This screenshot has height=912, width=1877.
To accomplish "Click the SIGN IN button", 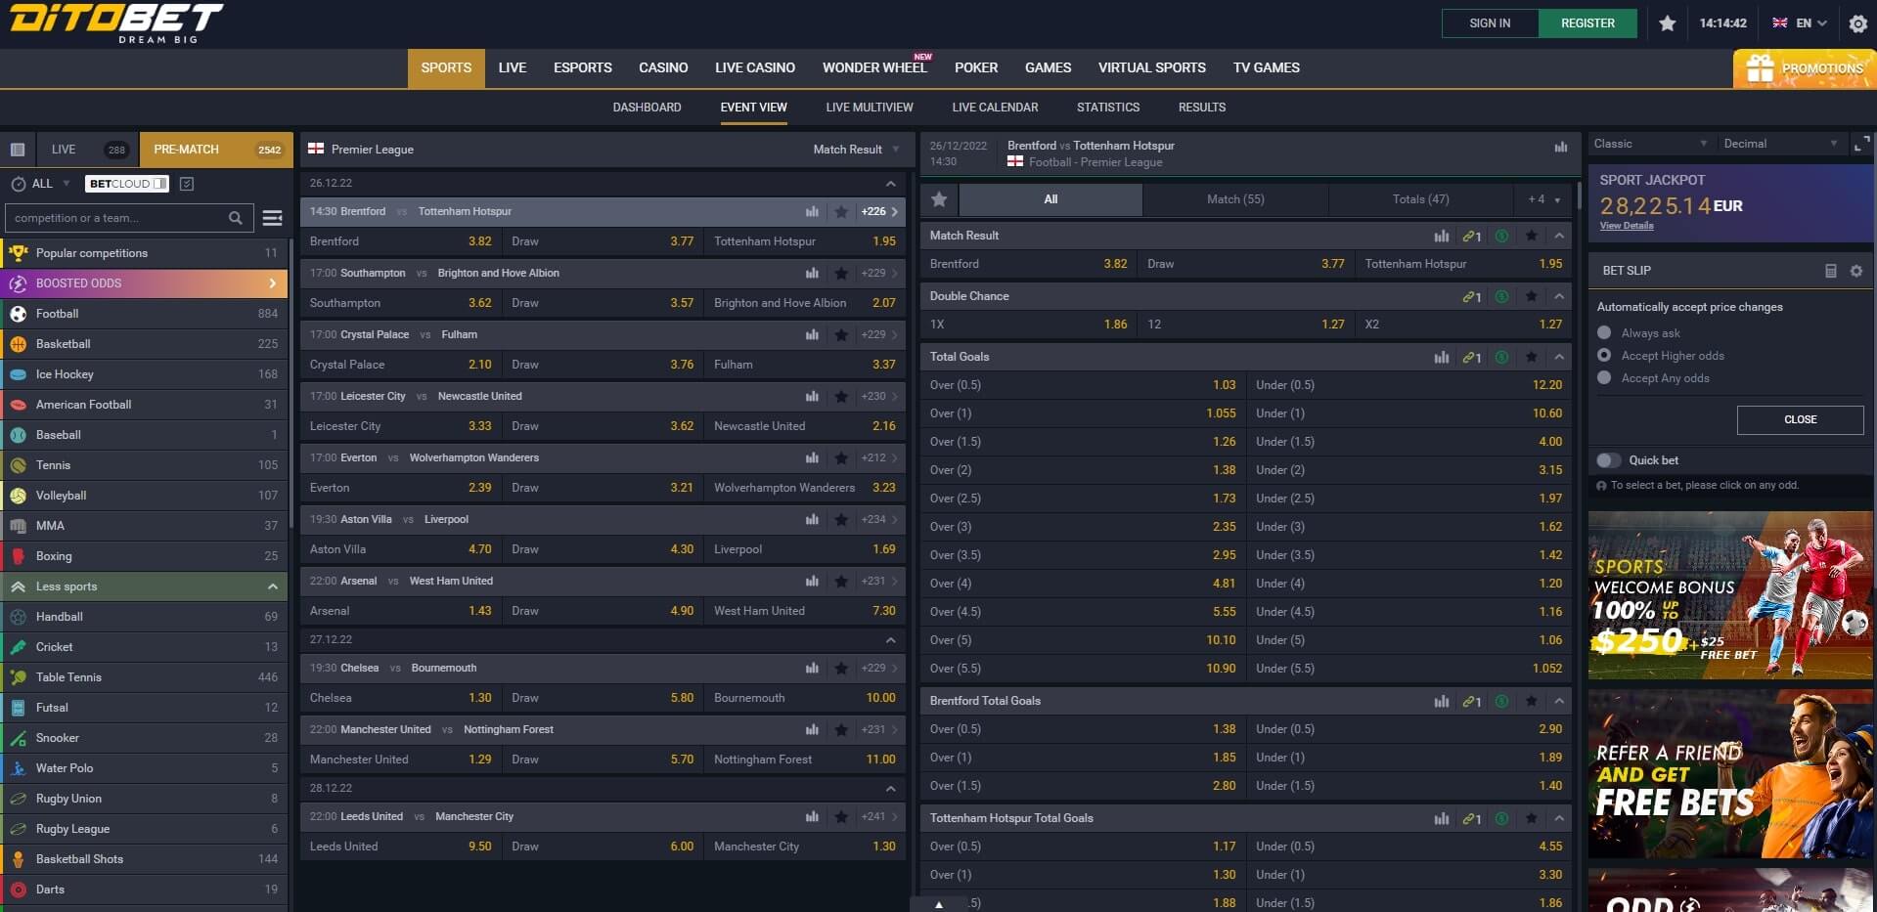I will point(1490,23).
